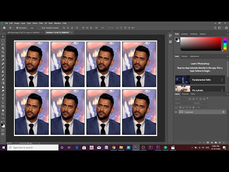This screenshot has height=172, width=229.
Task: Select the Clone Stamp tool
Action: pyautogui.click(x=3, y=72)
